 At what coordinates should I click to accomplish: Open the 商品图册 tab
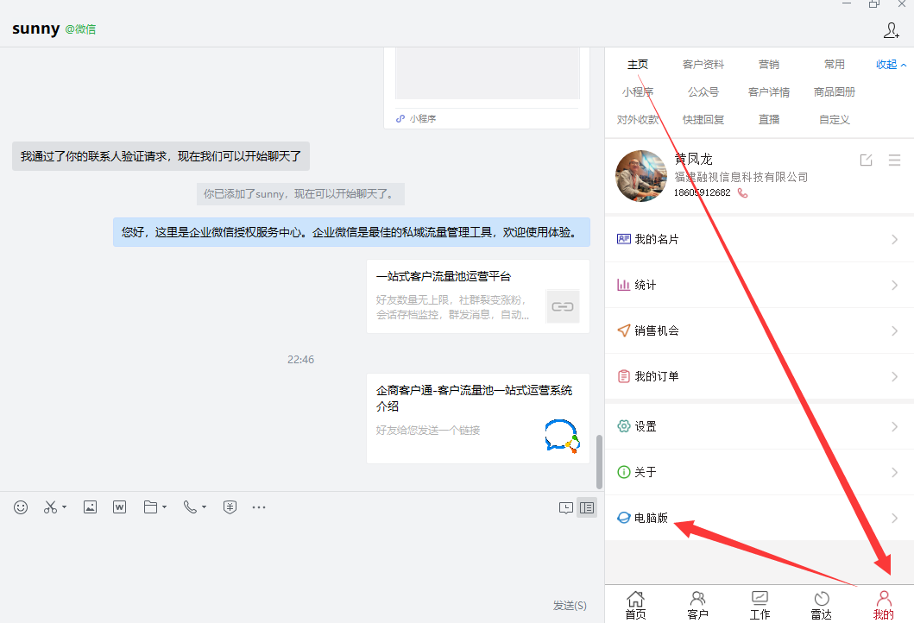[x=834, y=92]
